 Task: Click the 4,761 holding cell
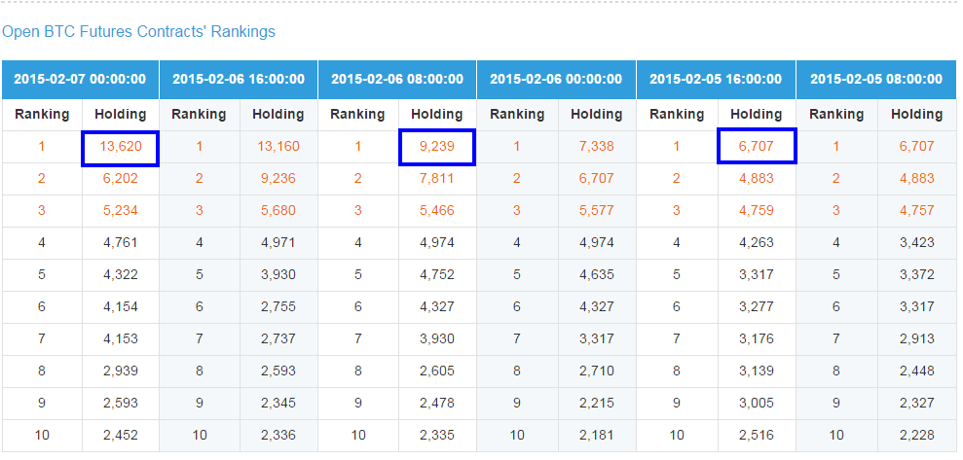[121, 243]
